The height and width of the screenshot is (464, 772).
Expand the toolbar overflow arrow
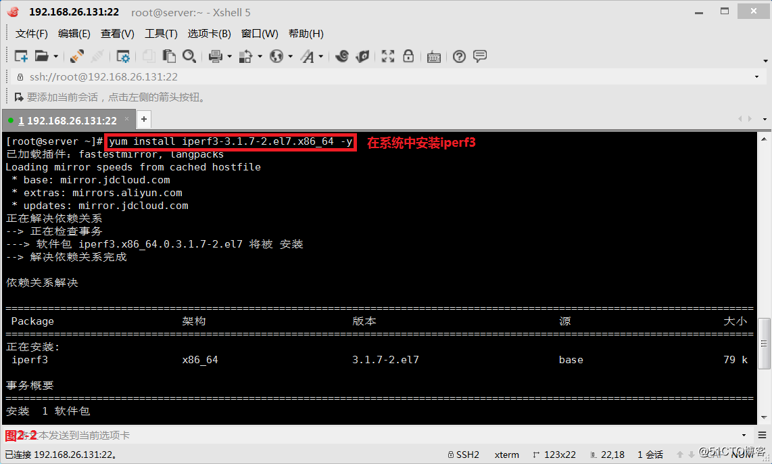(765, 61)
